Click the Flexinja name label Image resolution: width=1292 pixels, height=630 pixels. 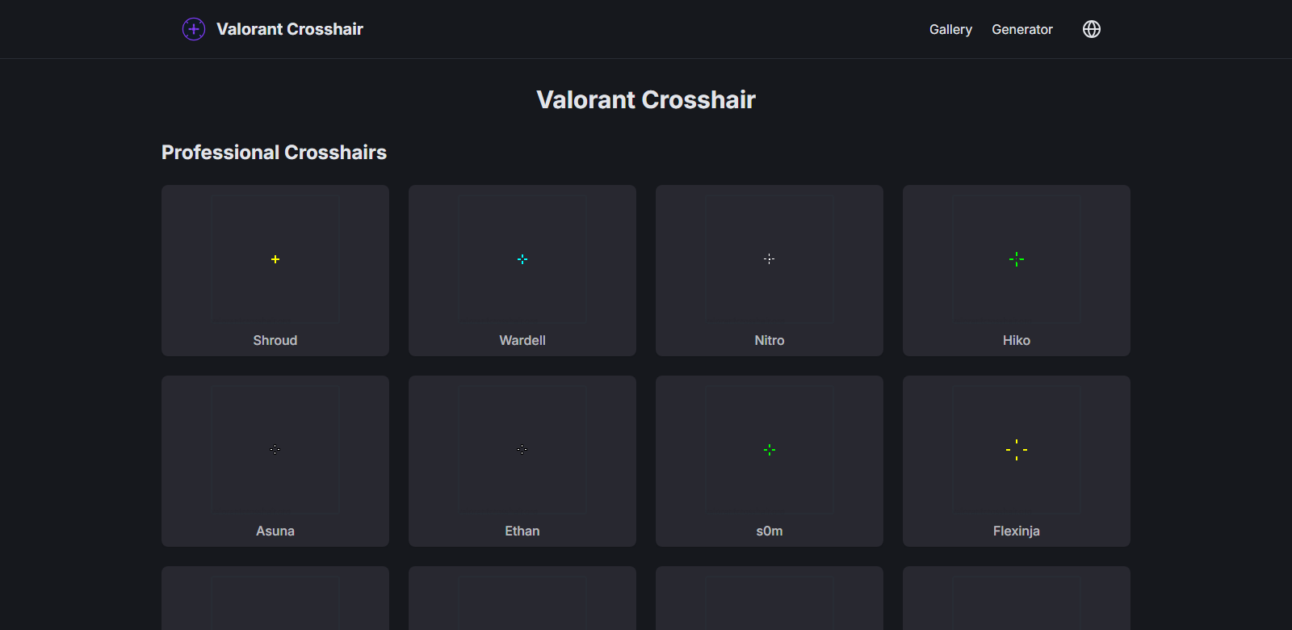(1017, 531)
